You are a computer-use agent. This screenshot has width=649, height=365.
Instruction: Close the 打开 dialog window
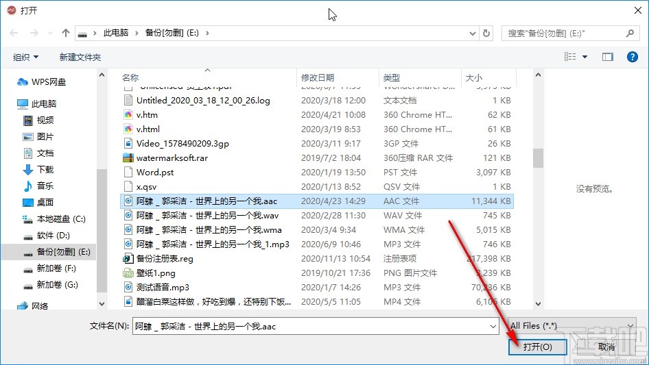click(638, 10)
